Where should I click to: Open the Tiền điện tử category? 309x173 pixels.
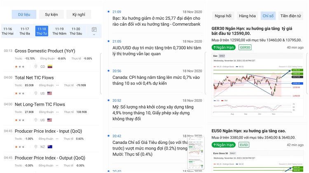pos(290,16)
